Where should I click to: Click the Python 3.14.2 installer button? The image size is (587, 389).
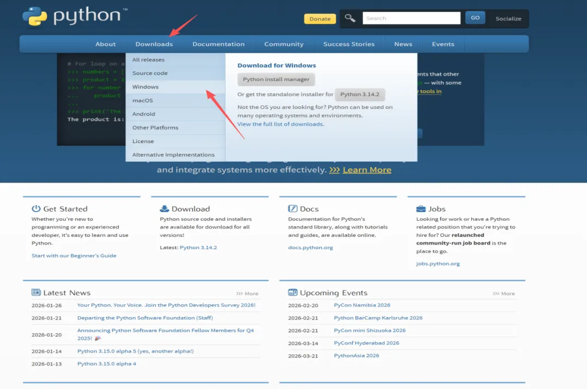tap(359, 95)
